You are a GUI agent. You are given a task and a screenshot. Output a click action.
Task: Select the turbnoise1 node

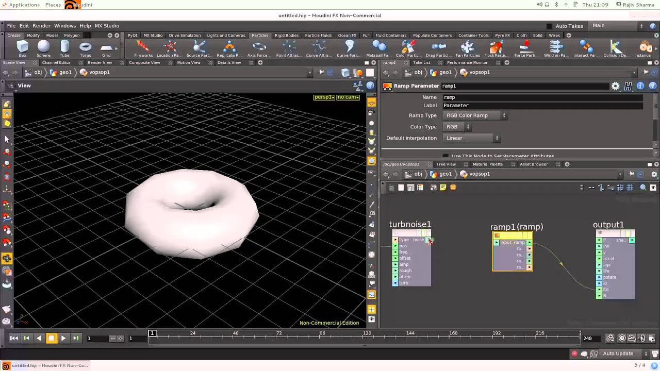click(x=411, y=258)
